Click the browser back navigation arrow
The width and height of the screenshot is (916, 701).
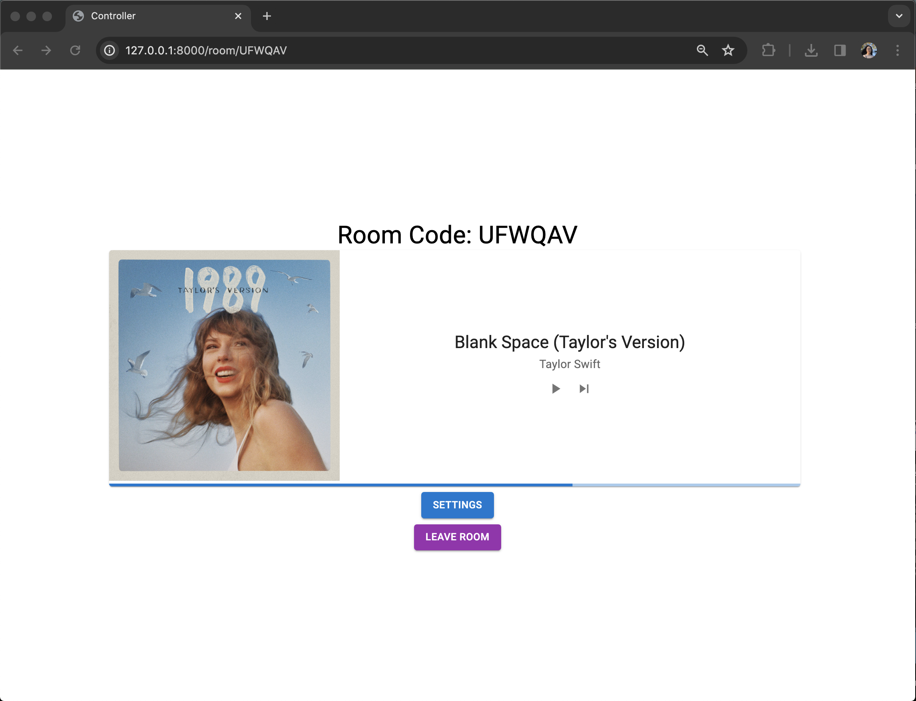coord(17,50)
